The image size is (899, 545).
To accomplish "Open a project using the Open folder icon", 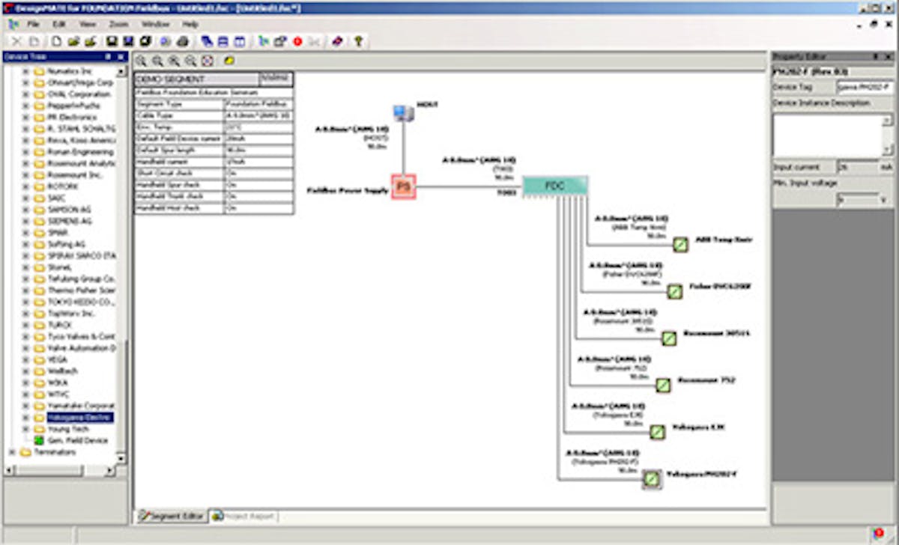I will pos(73,40).
